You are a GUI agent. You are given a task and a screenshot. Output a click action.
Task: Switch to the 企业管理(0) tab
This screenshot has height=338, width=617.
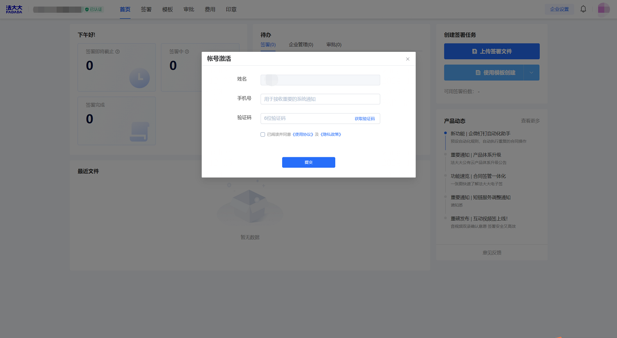(301, 44)
